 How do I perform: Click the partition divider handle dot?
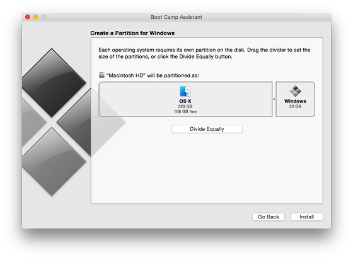pyautogui.click(x=274, y=99)
